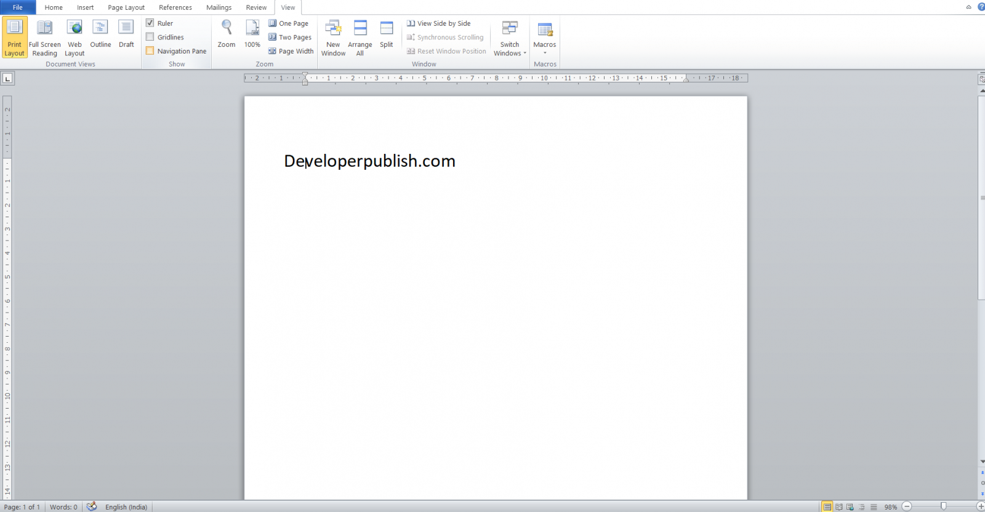Select Web Layout in status bar
The height and width of the screenshot is (512, 985).
click(x=850, y=507)
